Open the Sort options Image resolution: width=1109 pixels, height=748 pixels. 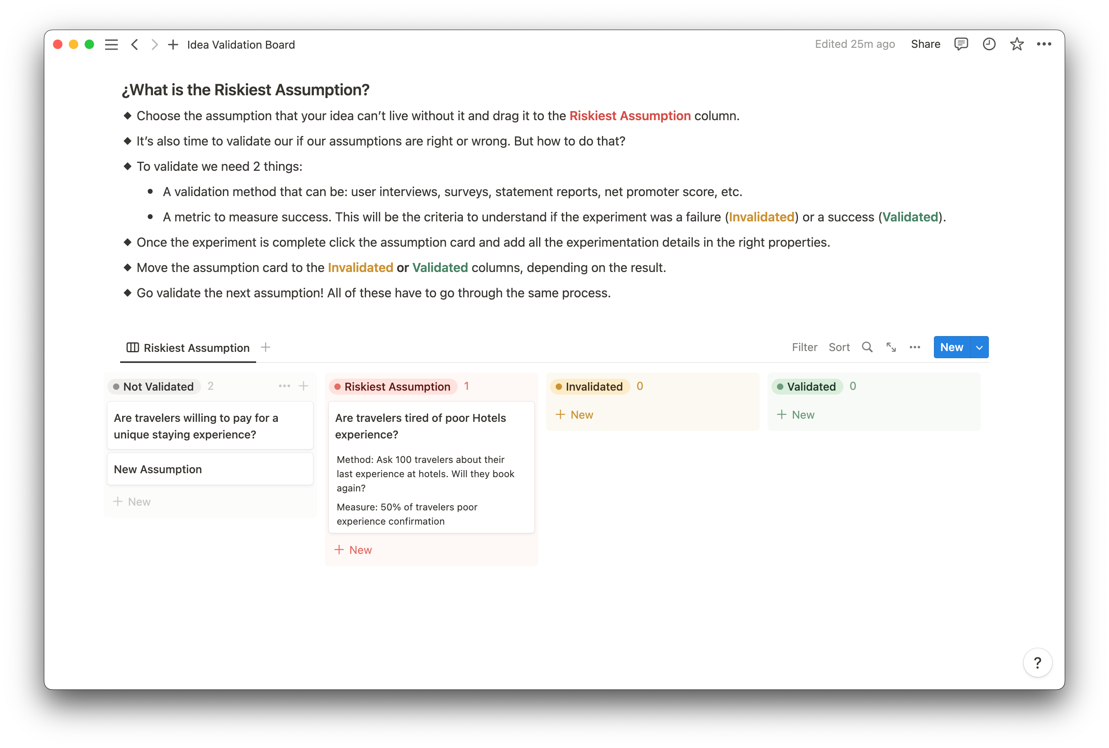[839, 347]
